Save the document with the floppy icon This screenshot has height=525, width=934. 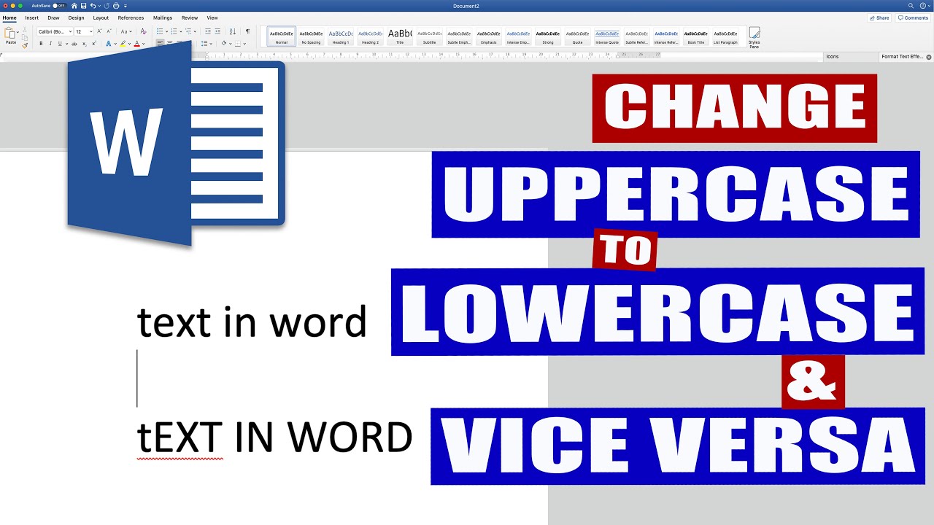(x=83, y=6)
